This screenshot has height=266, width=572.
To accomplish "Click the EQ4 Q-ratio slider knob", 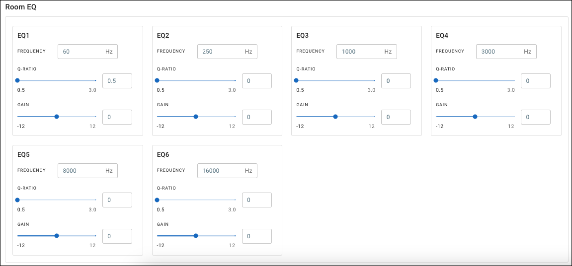I will [436, 80].
